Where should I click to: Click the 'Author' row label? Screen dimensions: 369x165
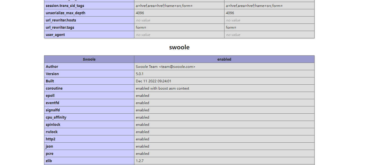point(52,66)
